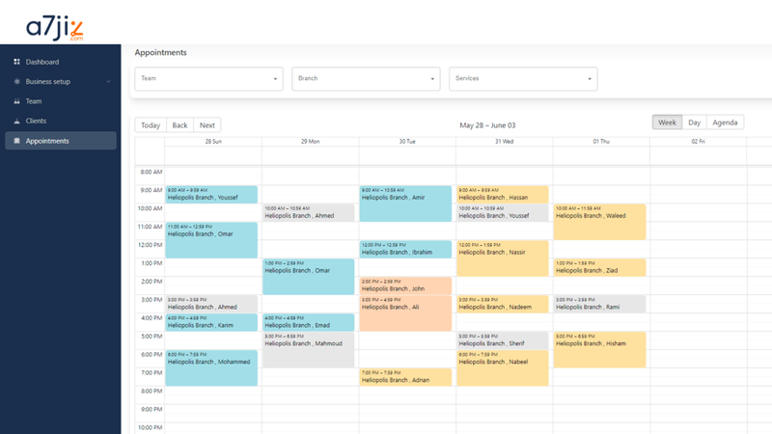Expand the Business setup submenu chevron

(x=109, y=82)
